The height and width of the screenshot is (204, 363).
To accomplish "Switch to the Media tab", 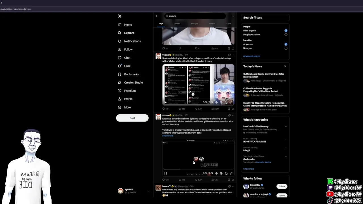I will point(212,24).
